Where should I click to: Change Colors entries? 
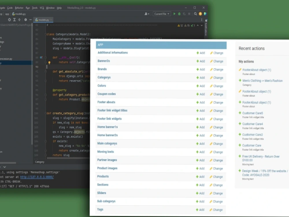click(216, 86)
